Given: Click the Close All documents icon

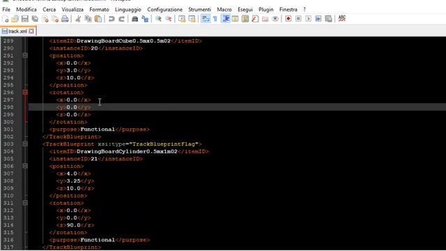Looking at the screenshot, I should click(55, 19).
